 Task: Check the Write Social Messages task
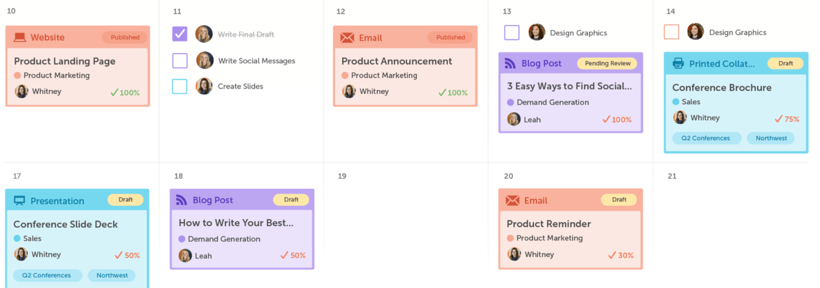pos(180,61)
